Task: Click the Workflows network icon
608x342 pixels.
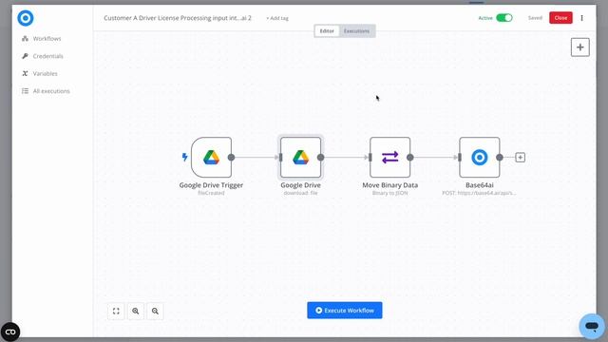Action: pos(26,39)
